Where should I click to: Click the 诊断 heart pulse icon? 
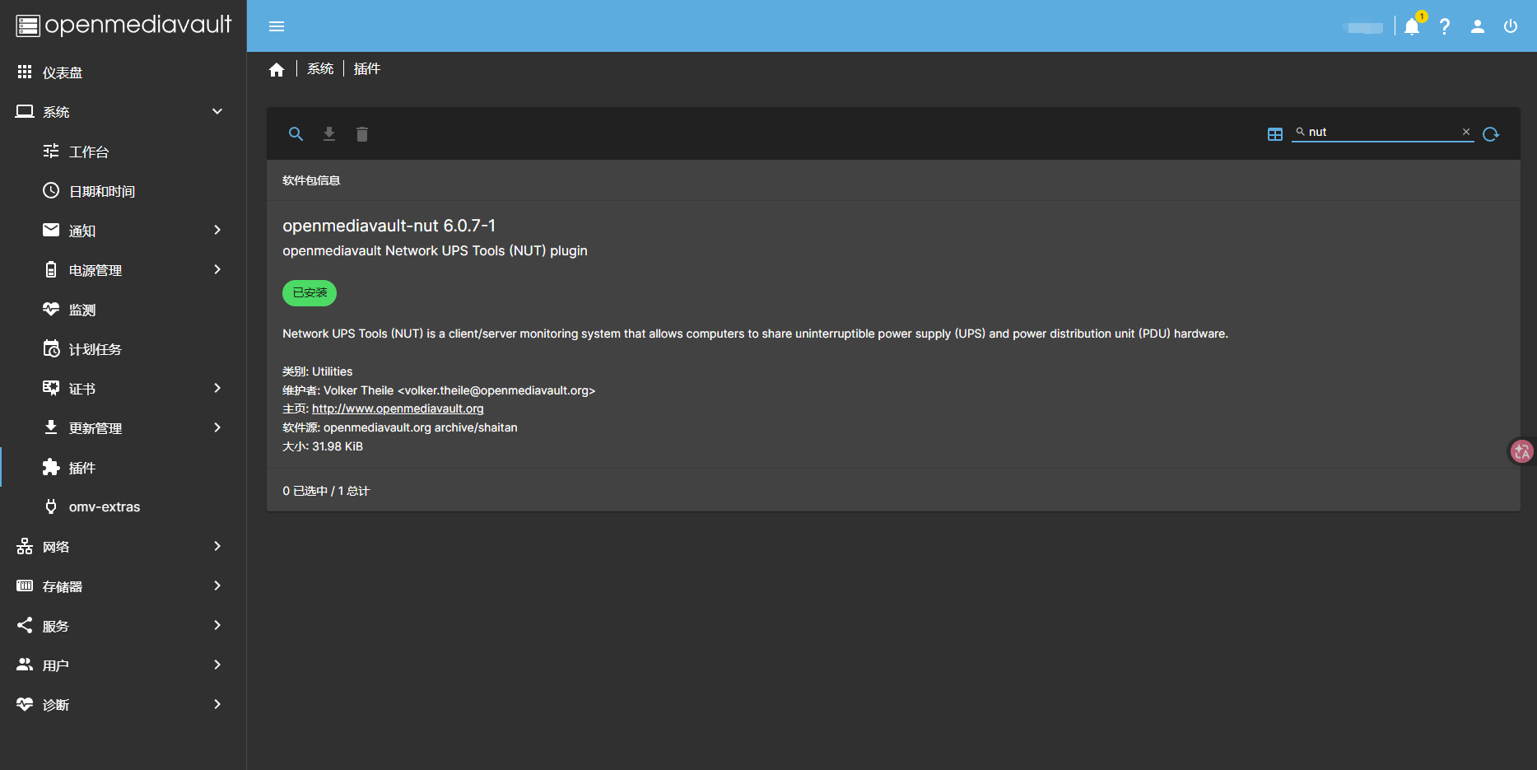pyautogui.click(x=25, y=704)
